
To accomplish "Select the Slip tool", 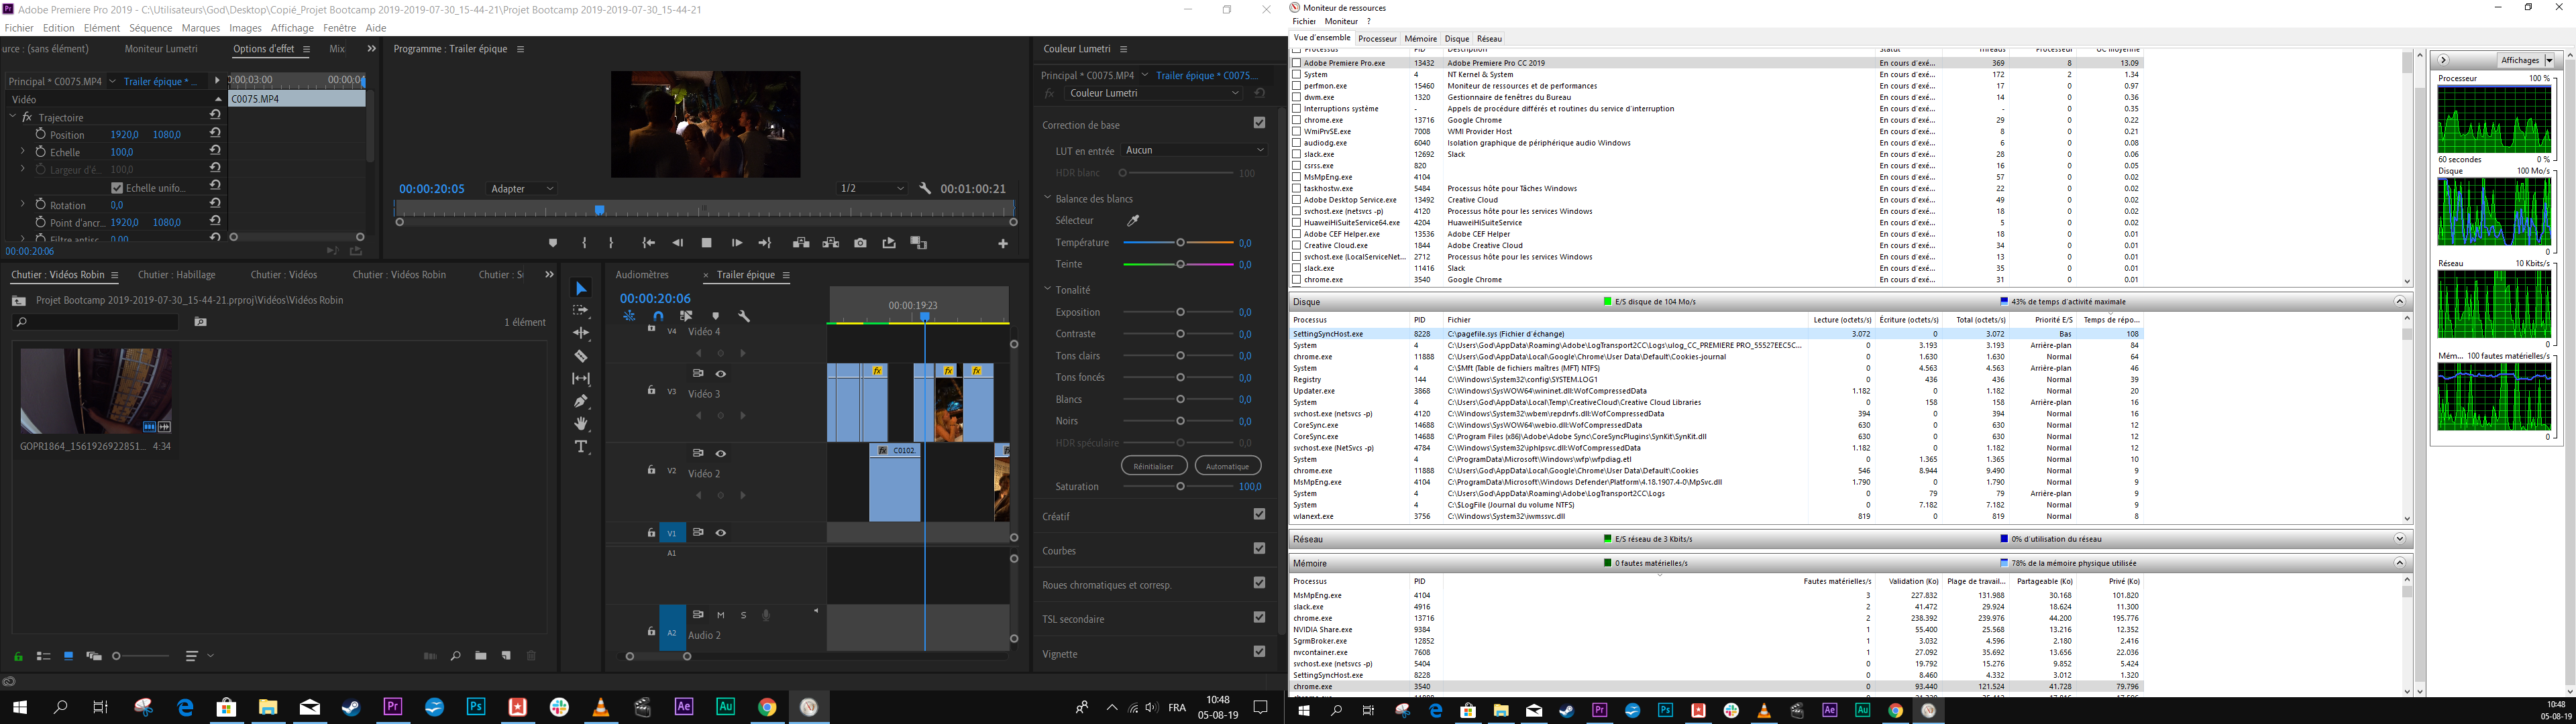I will pos(581,379).
